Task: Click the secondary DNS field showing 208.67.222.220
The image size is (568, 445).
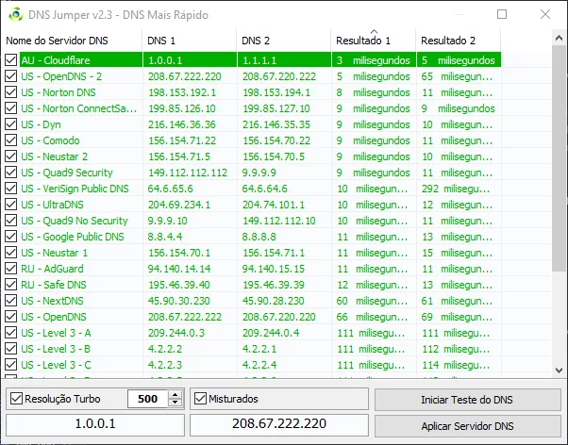Action: 279,424
